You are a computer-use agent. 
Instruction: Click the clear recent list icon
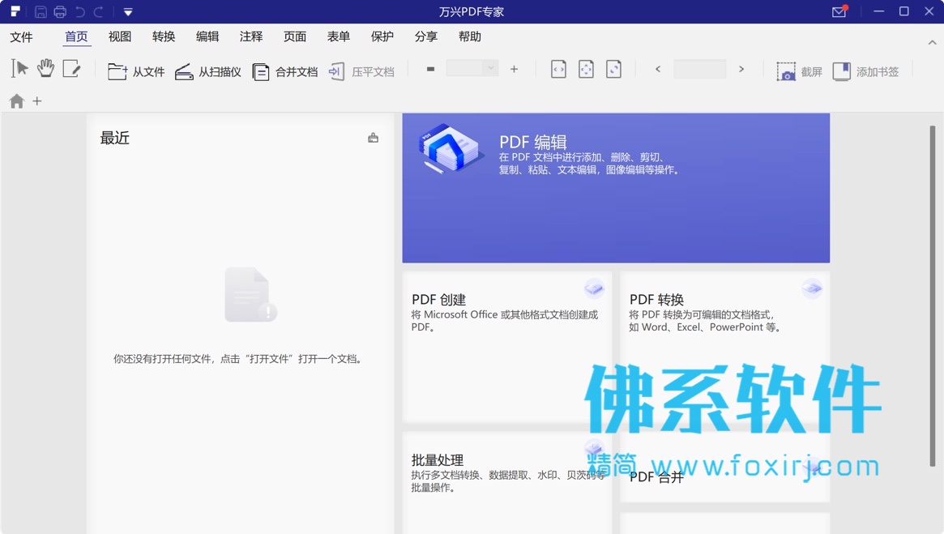point(374,138)
